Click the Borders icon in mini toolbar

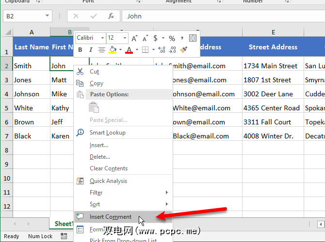click(x=146, y=50)
